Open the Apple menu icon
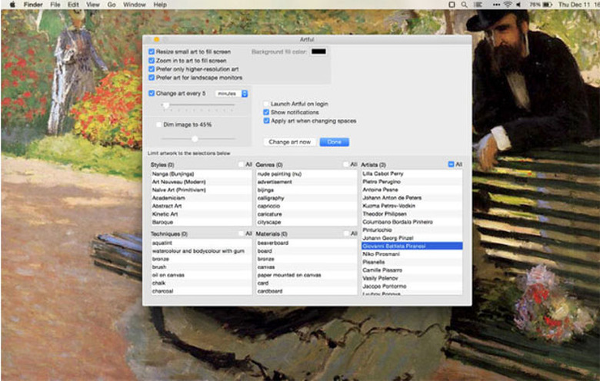Image resolution: width=600 pixels, height=381 pixels. [12, 5]
